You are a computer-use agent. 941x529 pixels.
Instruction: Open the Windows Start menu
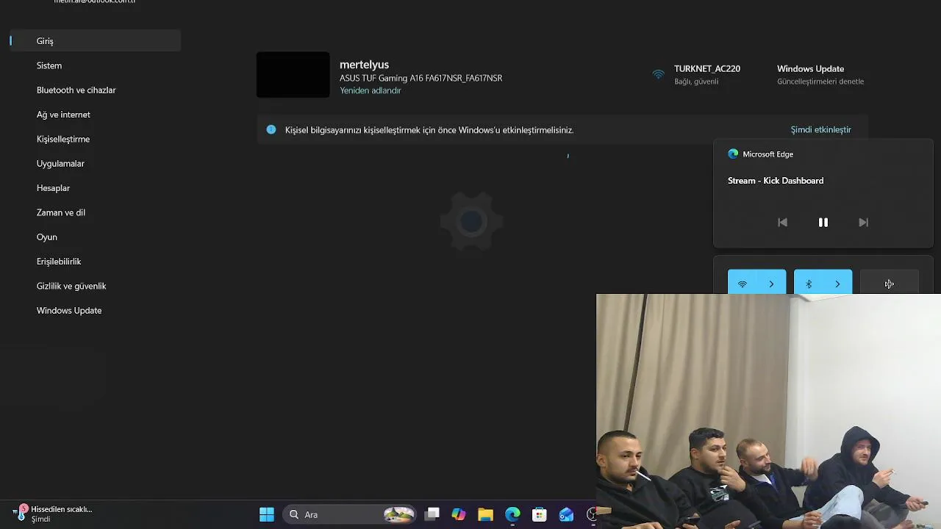tap(267, 514)
